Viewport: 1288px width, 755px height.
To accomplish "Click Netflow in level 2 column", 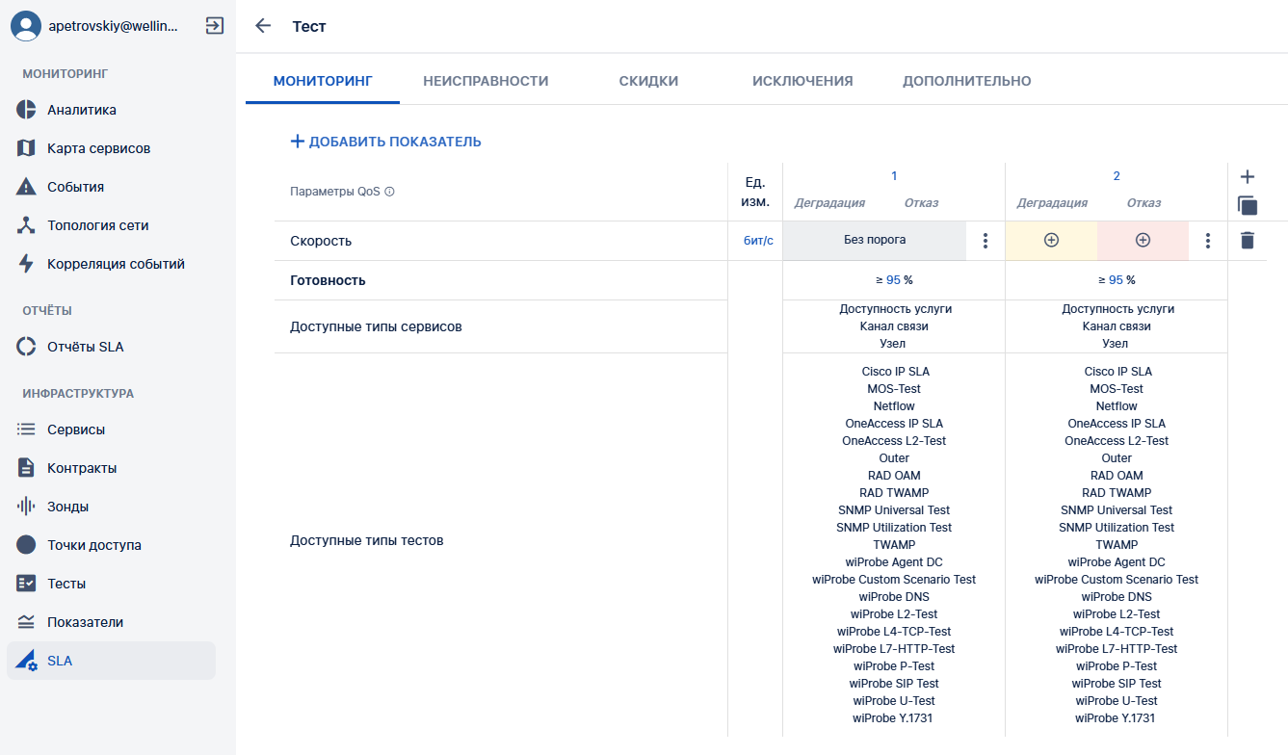I will [1117, 406].
